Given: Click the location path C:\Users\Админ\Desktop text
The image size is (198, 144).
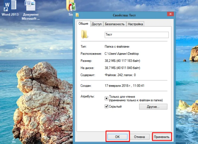Looking at the screenshot, I should 122,54.
